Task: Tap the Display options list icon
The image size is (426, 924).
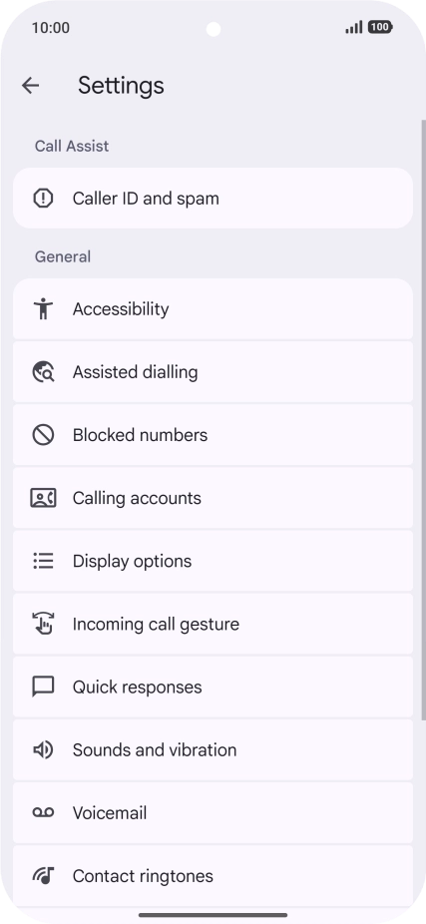Action: pos(43,561)
